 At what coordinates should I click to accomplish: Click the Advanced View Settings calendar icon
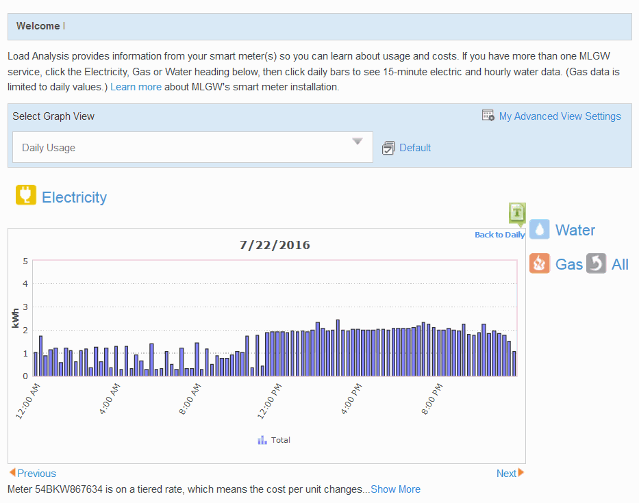coord(488,116)
